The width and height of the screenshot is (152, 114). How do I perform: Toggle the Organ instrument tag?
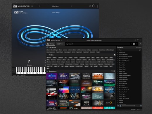click(x=89, y=50)
